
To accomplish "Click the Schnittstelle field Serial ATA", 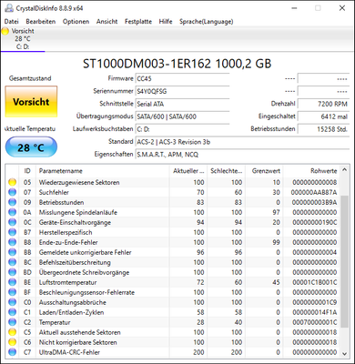I will click(182, 104).
